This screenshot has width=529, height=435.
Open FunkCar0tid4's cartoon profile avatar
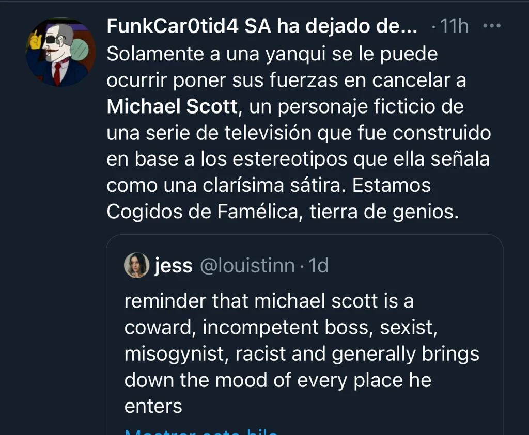(61, 52)
